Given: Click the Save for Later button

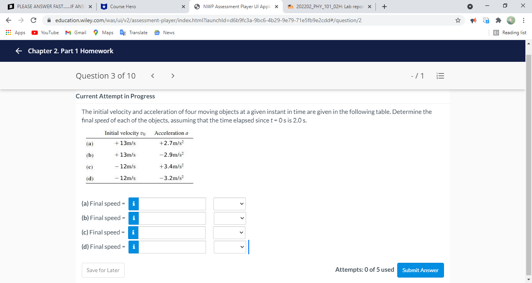Looking at the screenshot, I should point(103,270).
